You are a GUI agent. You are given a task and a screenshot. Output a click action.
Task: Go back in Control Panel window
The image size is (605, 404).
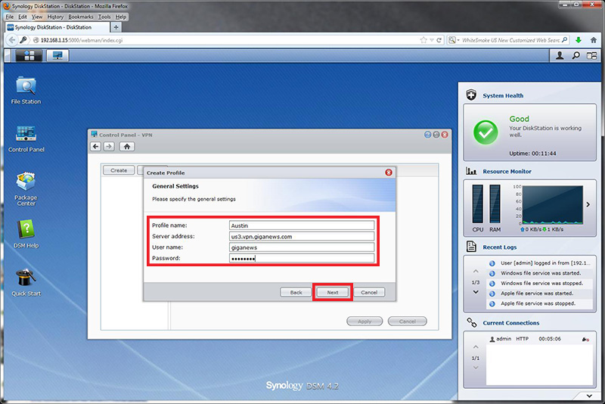point(96,147)
